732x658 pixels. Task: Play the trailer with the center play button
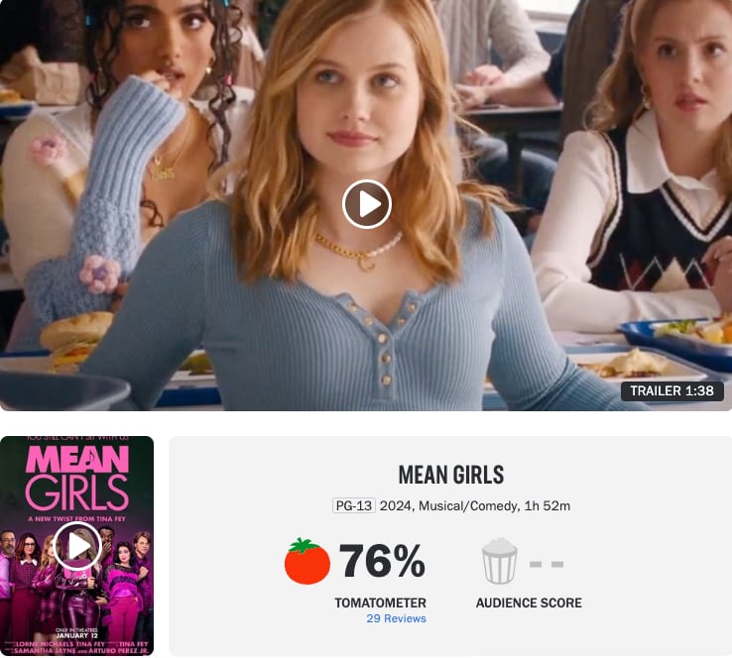point(366,204)
